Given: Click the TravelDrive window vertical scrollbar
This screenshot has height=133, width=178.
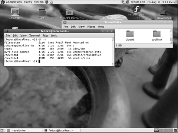Looking at the screenshot, I should coord(171,36).
